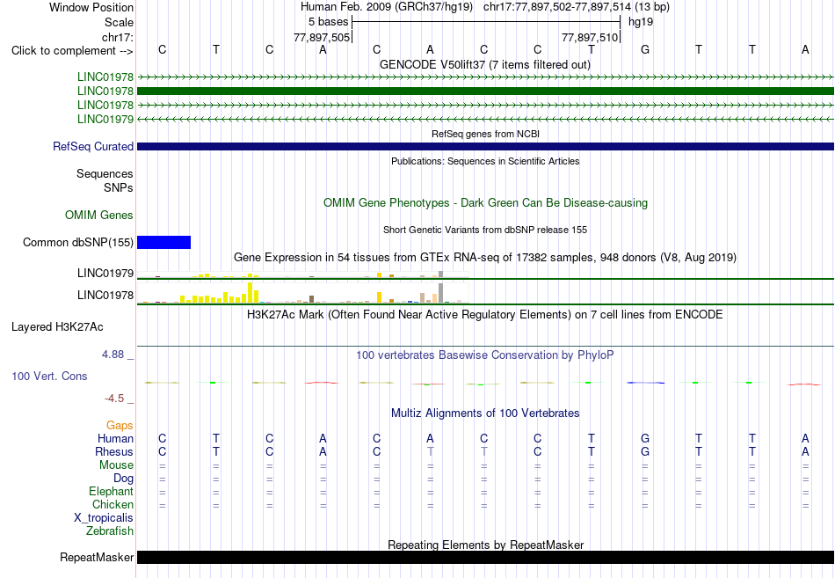Open 'Repeating Elements by RepeatMasker' title

tap(485, 545)
